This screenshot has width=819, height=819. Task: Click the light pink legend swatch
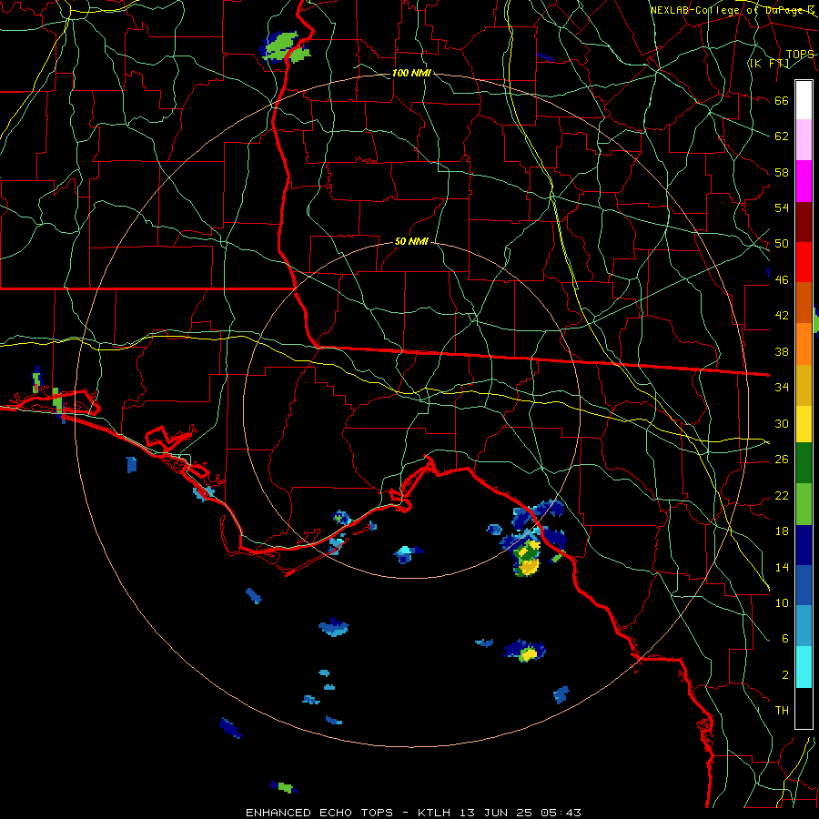804,140
